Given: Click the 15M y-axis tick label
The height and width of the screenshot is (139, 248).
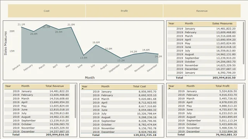Looking at the screenshot, I should (x=12, y=51).
